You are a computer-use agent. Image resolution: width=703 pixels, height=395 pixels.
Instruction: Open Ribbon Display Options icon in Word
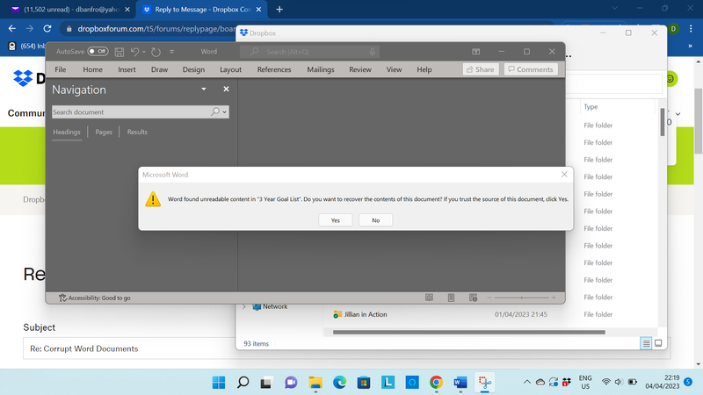476,52
